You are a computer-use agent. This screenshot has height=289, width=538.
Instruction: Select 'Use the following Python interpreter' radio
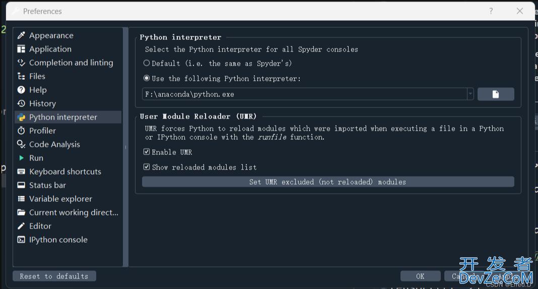[x=147, y=78]
